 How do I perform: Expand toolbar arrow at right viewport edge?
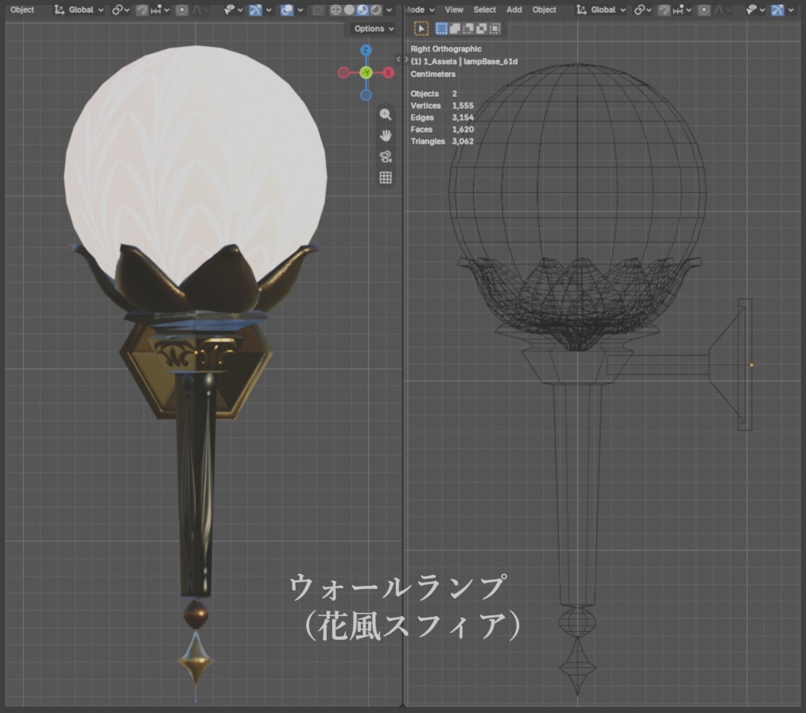(x=406, y=60)
